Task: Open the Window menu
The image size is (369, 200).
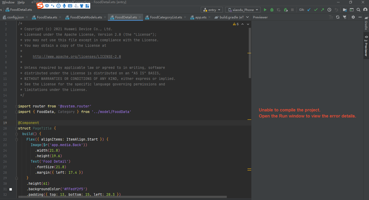Action: (8, 2)
